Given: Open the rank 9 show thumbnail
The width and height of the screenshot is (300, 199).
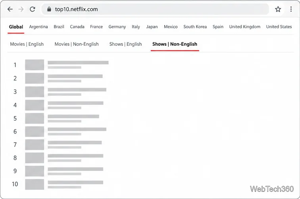Looking at the screenshot, I should 35,171.
